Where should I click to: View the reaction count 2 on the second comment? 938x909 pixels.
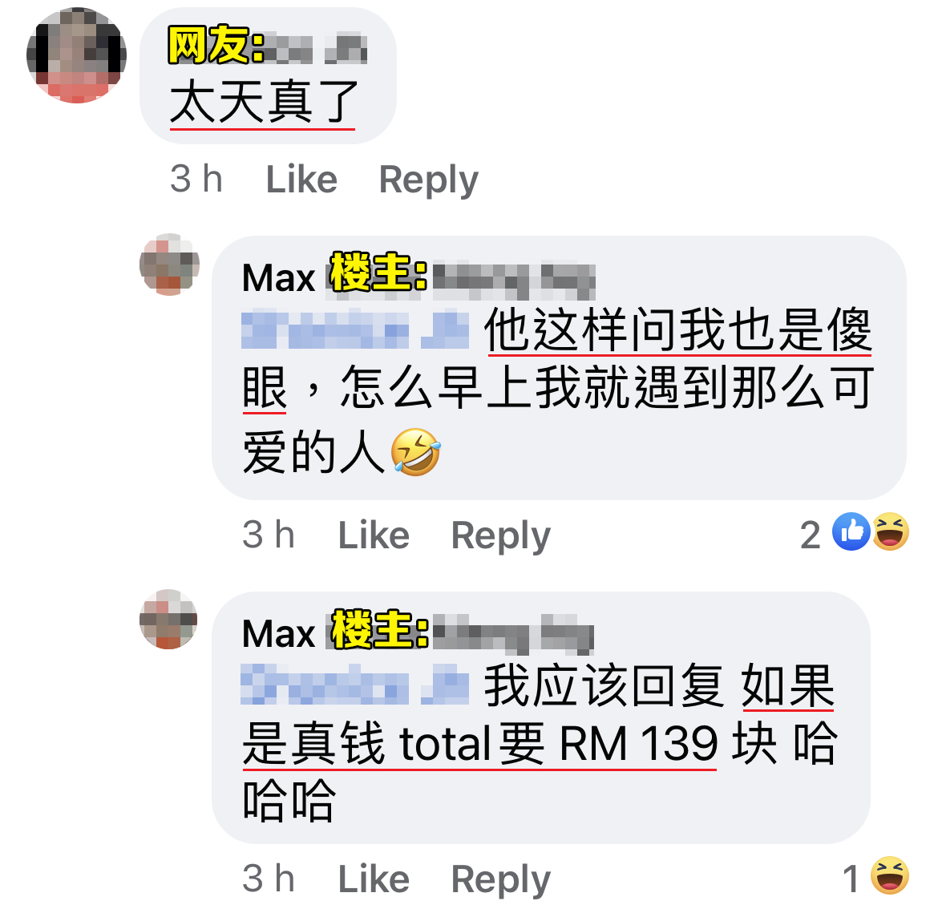point(811,535)
